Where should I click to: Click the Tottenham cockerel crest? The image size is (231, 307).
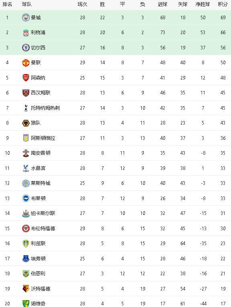click(x=26, y=108)
